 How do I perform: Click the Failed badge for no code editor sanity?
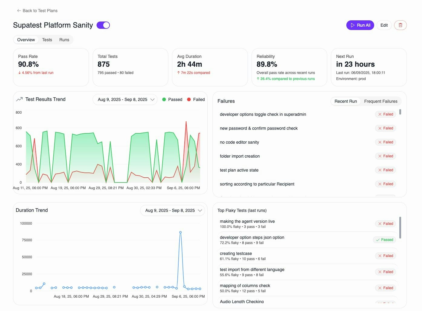pyautogui.click(x=385, y=142)
